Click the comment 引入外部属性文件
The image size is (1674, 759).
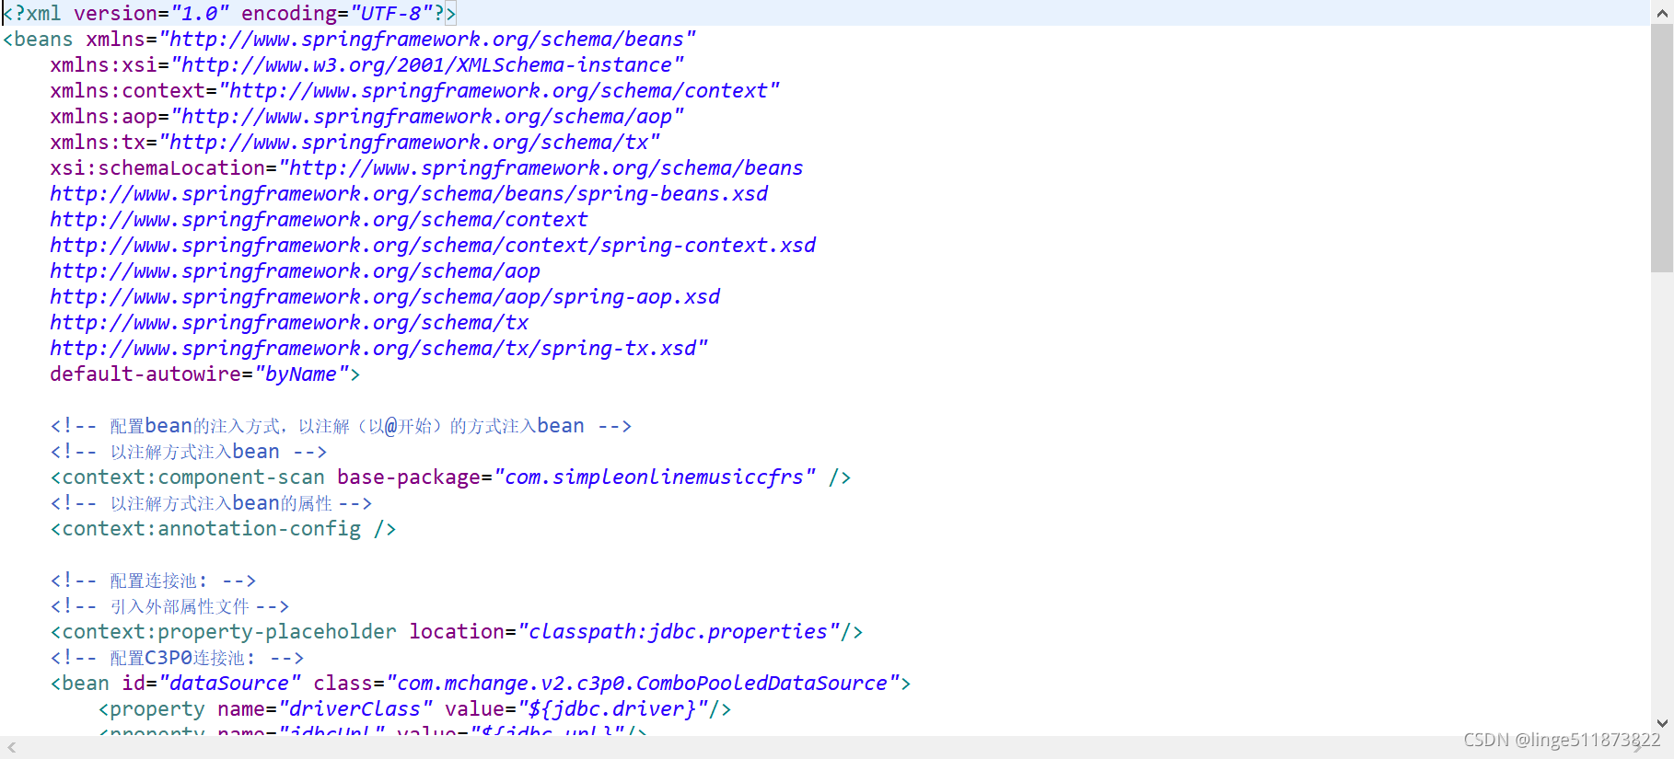click(x=169, y=606)
